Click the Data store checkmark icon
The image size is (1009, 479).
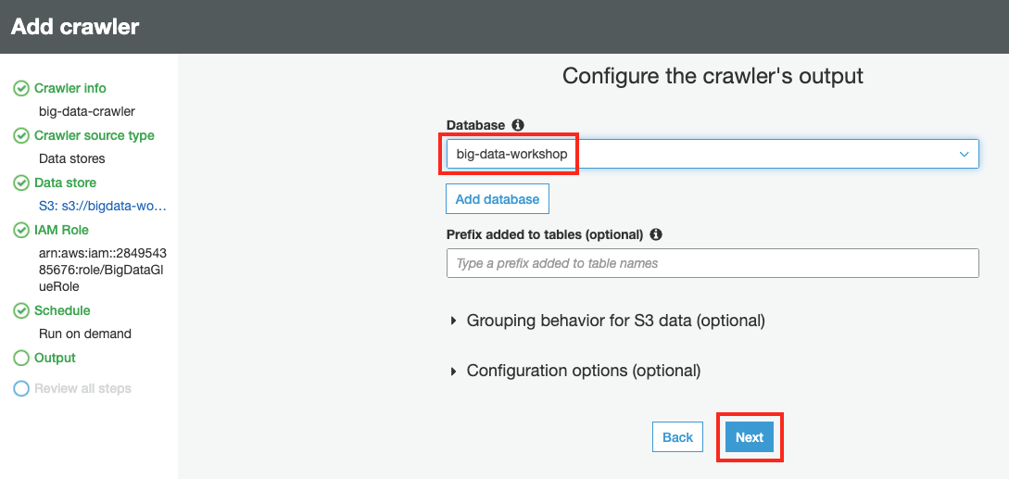21,183
